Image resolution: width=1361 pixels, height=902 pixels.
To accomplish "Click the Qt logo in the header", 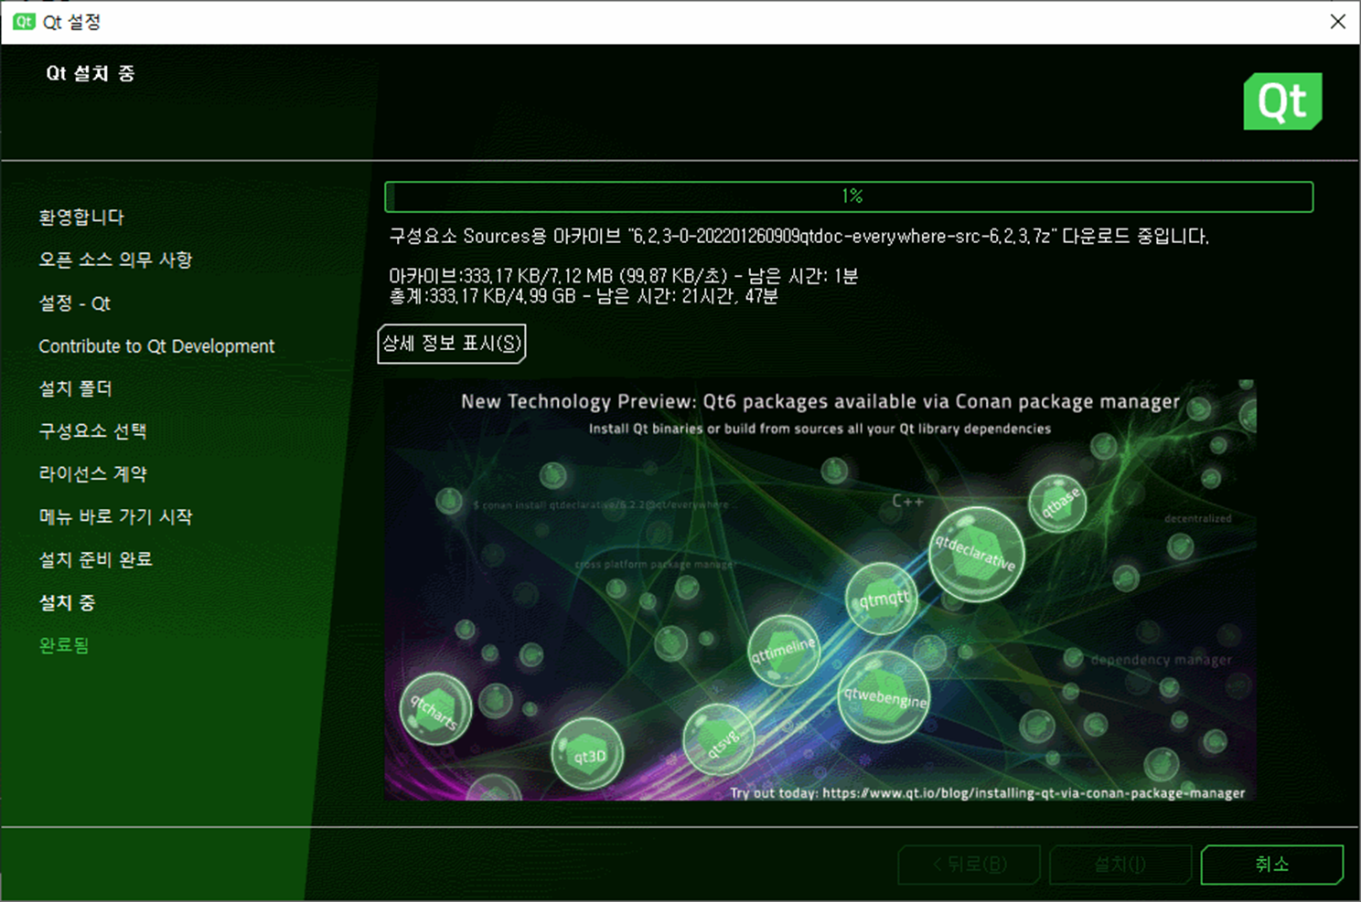I will (1282, 101).
